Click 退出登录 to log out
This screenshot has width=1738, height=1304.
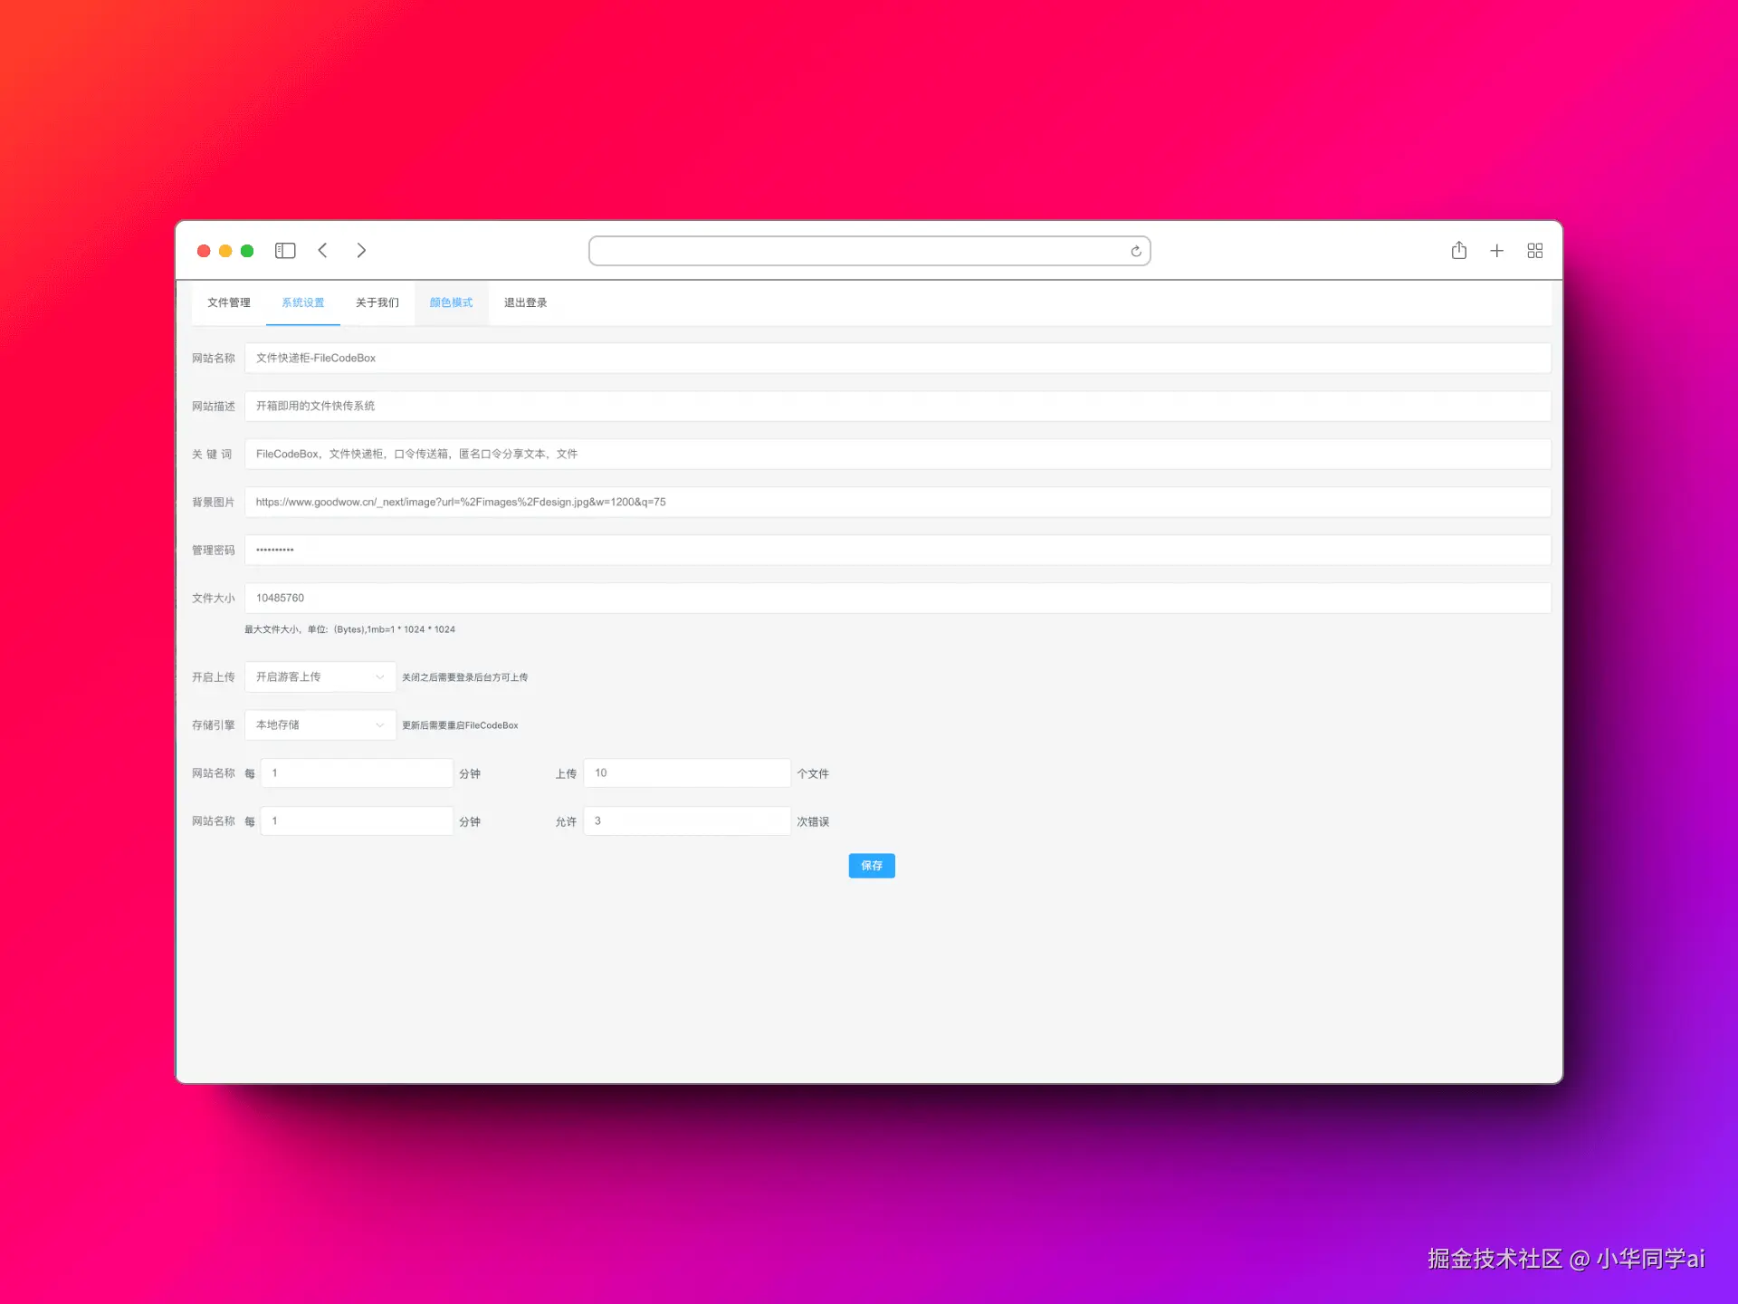coord(525,302)
